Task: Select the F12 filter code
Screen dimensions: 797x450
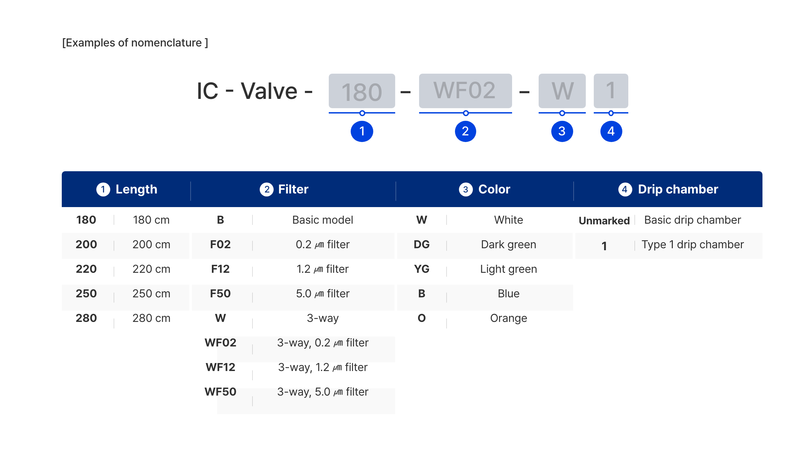Action: (220, 269)
